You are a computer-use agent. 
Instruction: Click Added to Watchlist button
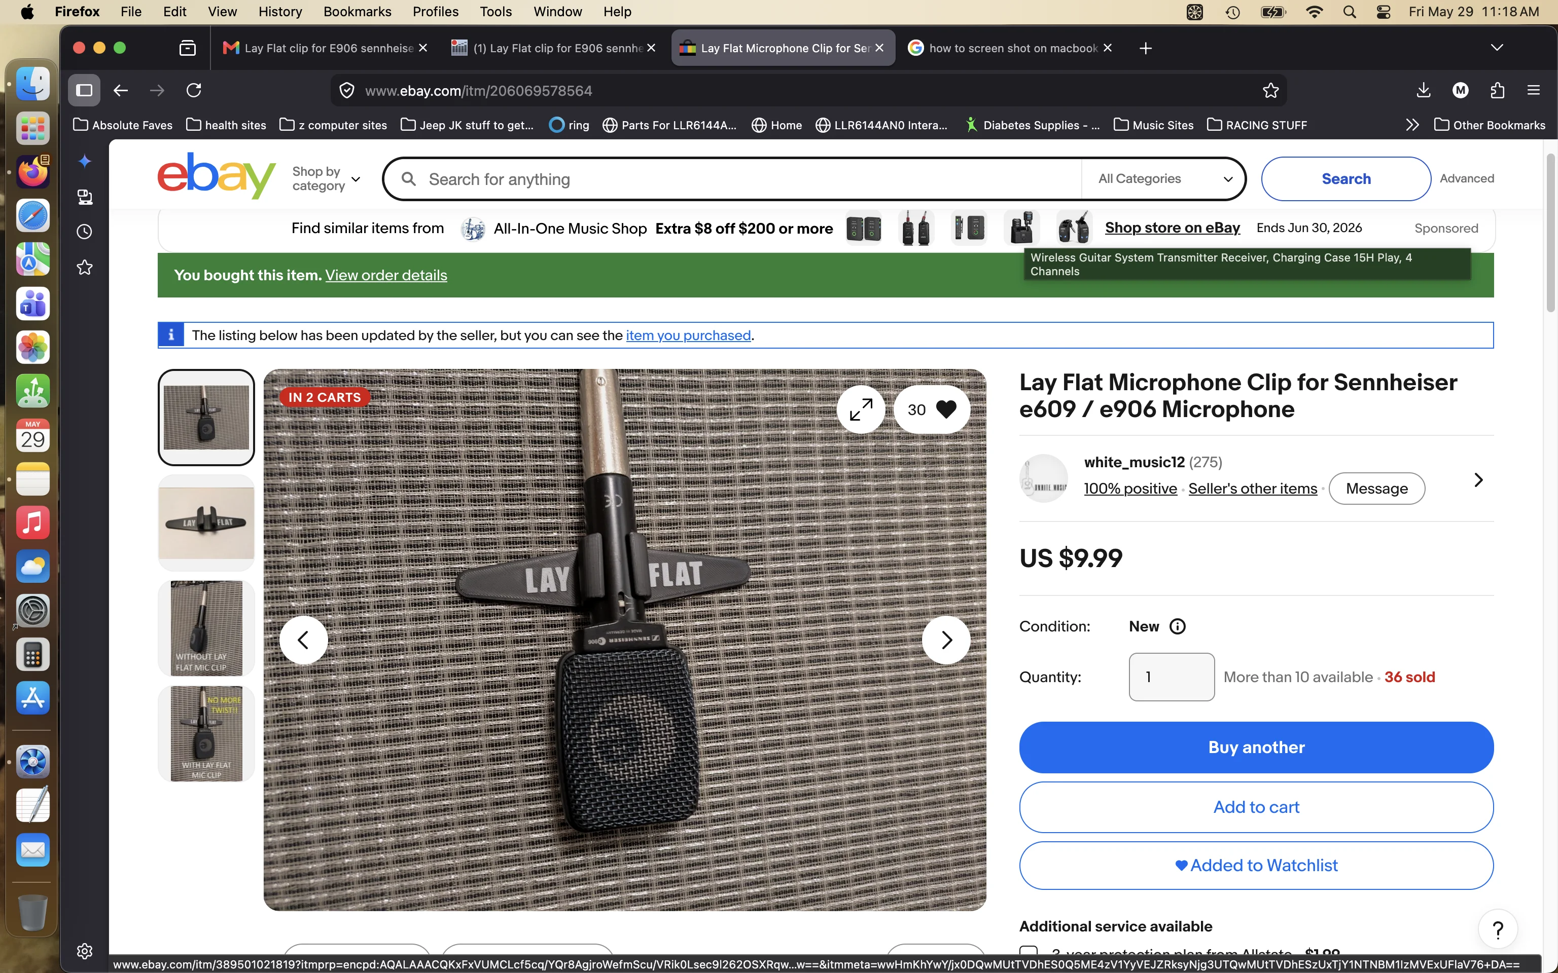pyautogui.click(x=1256, y=866)
